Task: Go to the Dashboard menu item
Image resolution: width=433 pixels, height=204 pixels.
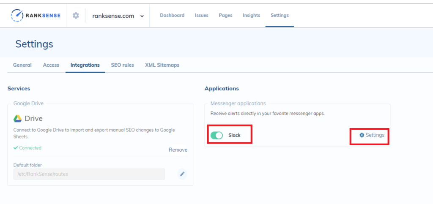Action: (172, 16)
